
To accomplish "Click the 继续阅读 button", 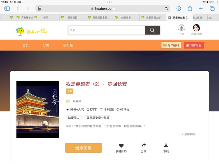I will pos(83,148).
